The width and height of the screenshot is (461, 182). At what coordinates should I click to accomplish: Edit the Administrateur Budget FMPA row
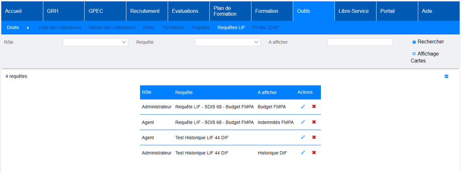pos(303,107)
